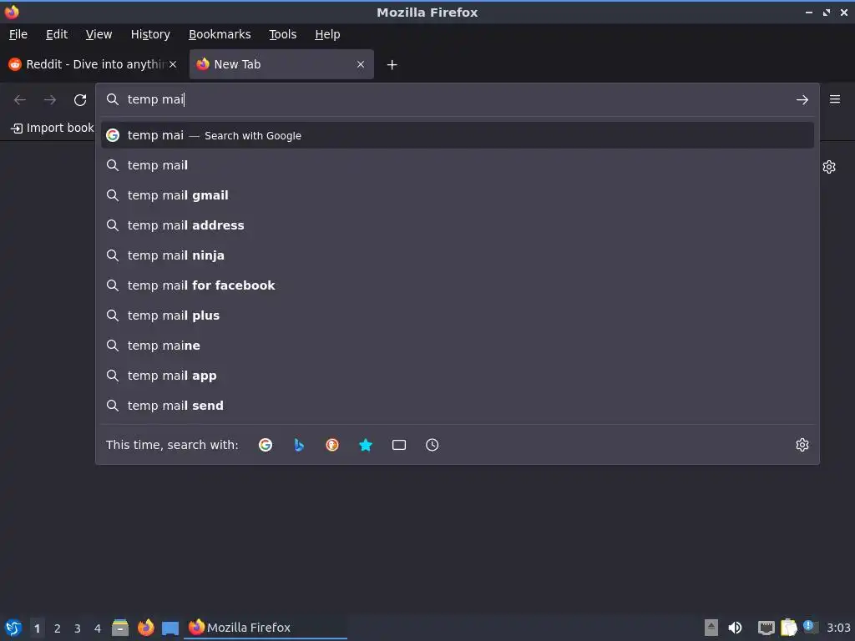Choose the 'temp mail plus' suggestion

457,315
